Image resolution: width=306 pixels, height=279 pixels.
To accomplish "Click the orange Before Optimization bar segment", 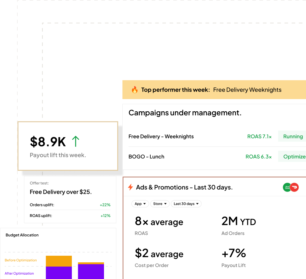I will tap(59, 261).
